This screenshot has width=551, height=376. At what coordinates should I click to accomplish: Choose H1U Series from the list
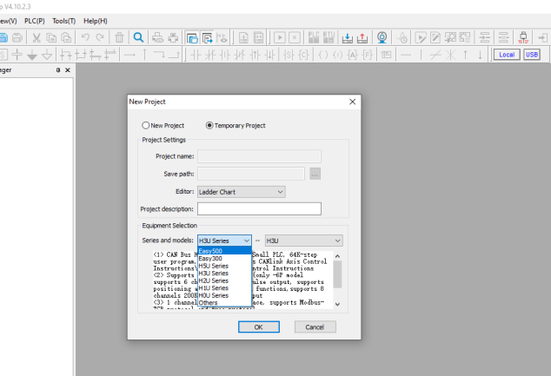pyautogui.click(x=224, y=288)
